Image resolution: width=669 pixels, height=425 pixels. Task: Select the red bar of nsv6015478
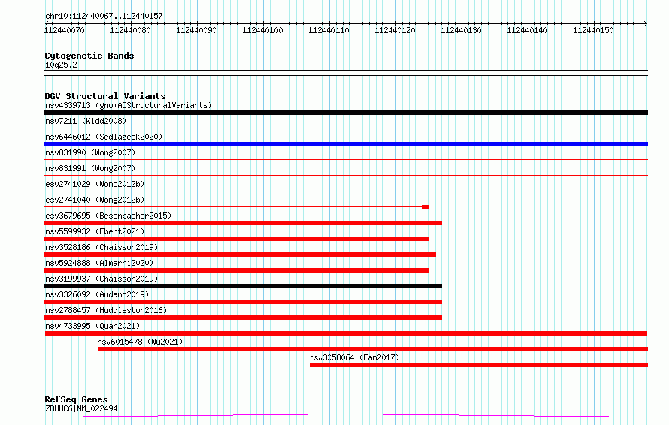(x=373, y=349)
